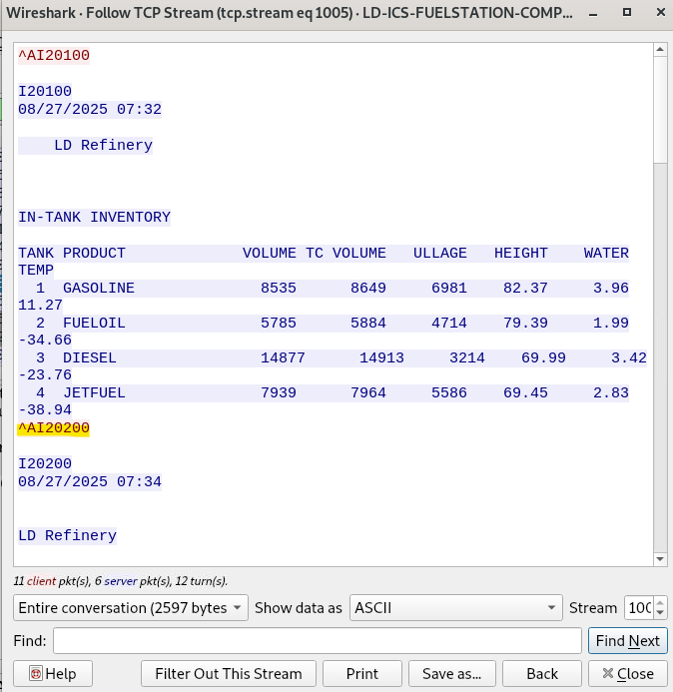Click the Back button
This screenshot has width=673, height=692.
click(x=542, y=674)
